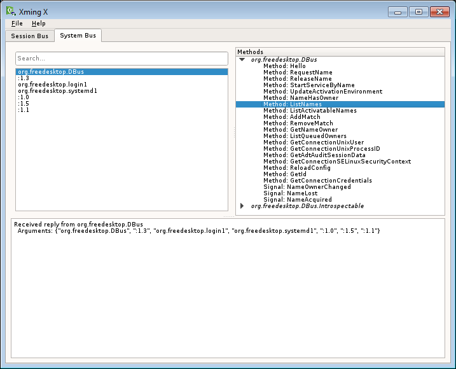
Task: Select Method: ListNames row
Action: coord(340,104)
